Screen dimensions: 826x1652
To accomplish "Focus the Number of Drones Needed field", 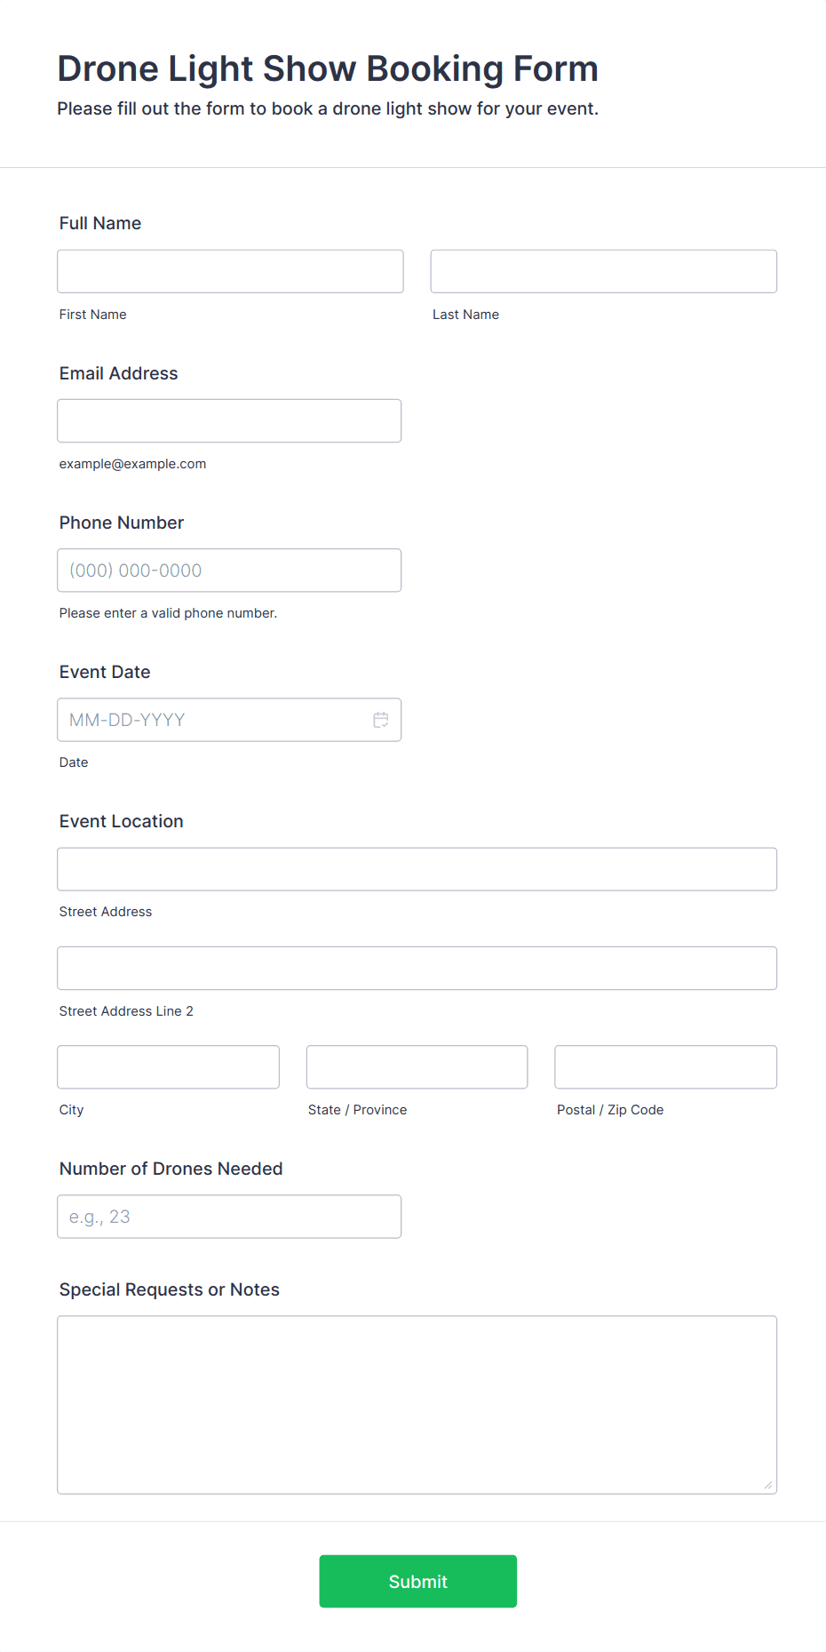I will 229,1217.
